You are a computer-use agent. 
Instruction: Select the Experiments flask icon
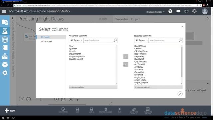[x=5, y=31]
